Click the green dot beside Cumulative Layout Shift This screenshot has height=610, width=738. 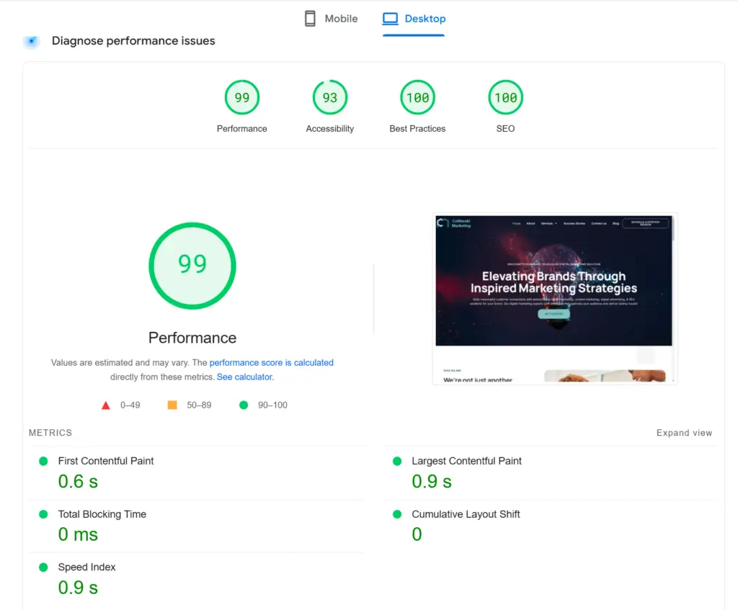point(397,514)
